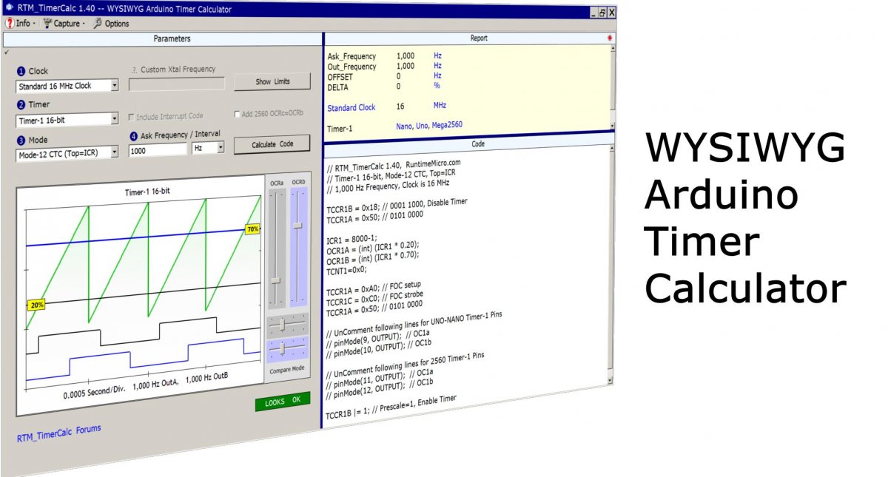
Task: Click the Parameters panel header
Action: click(x=161, y=38)
